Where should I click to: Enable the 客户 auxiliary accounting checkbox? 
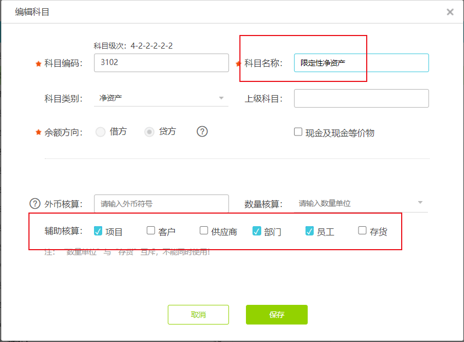[150, 231]
